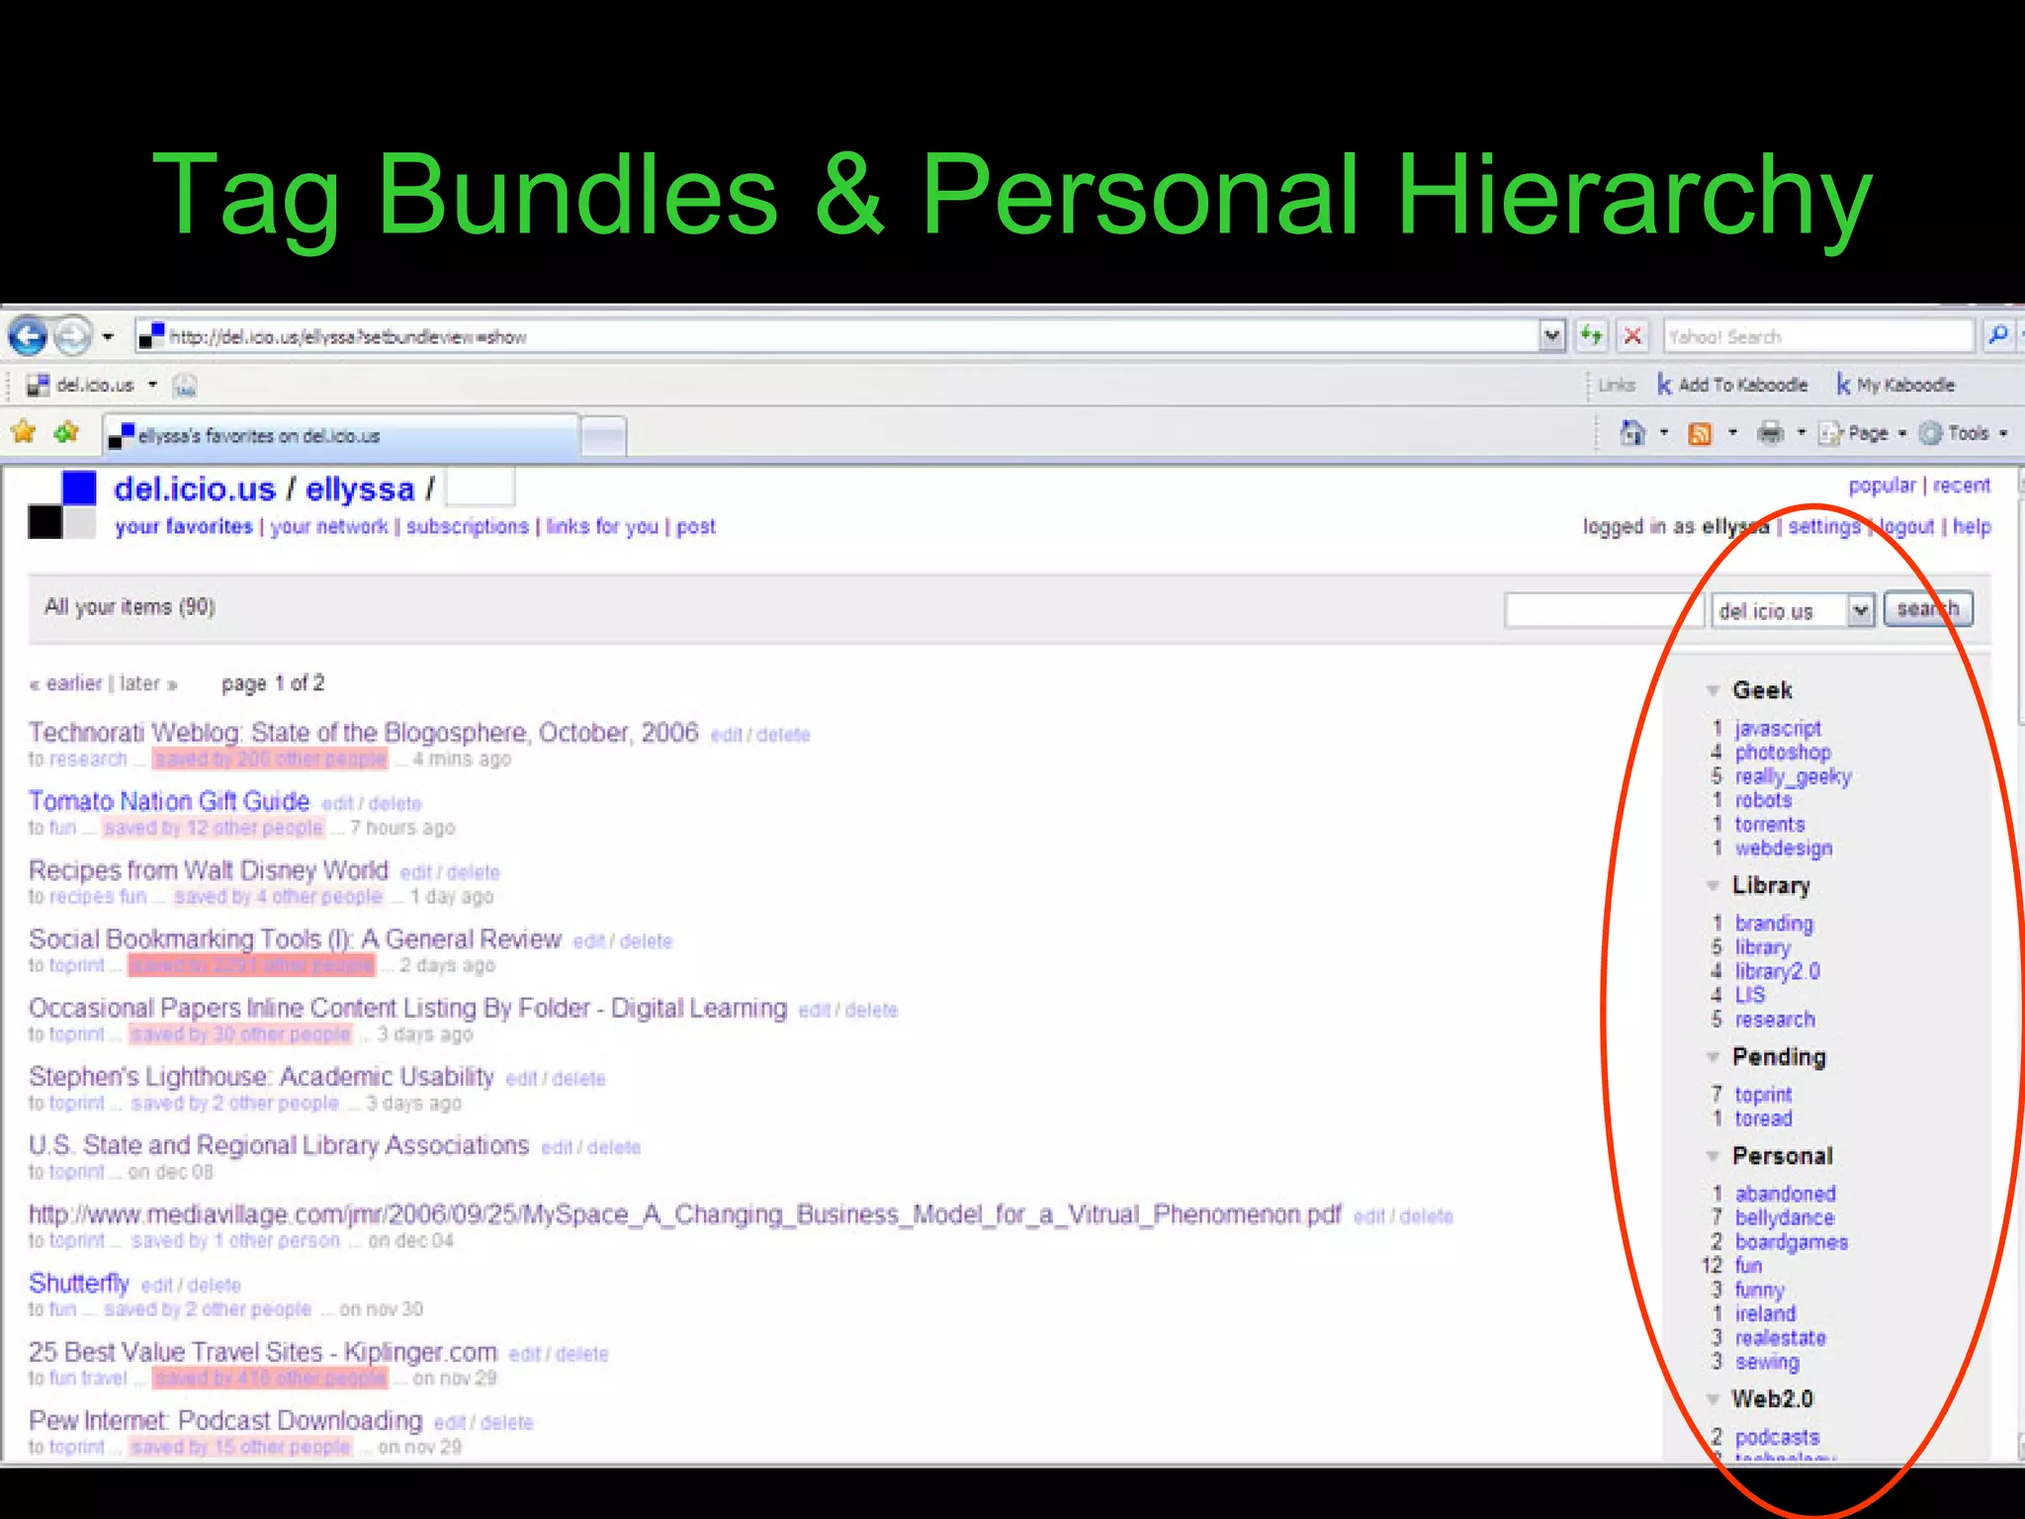Go to your favorites
The width and height of the screenshot is (2025, 1519).
184,526
